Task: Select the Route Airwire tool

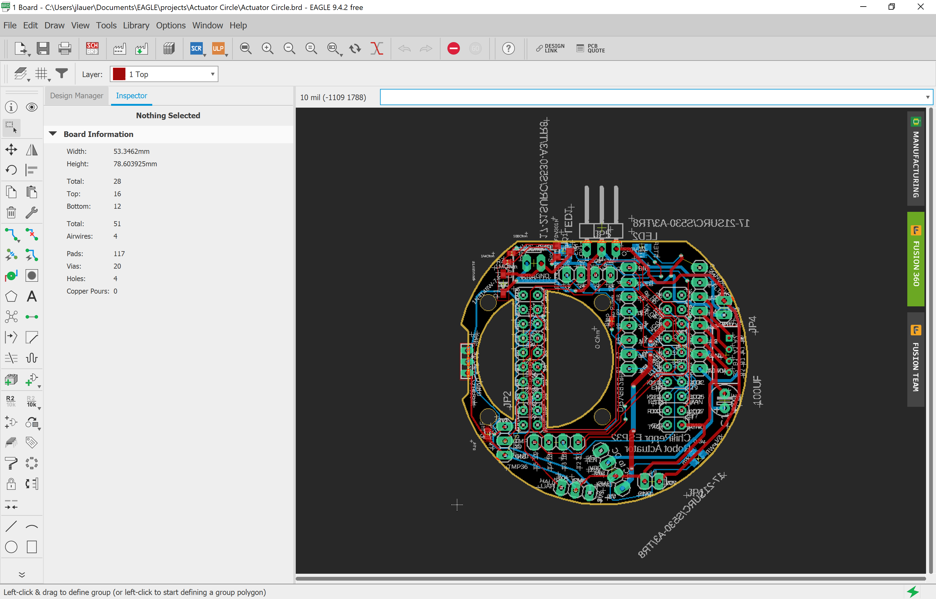Action: pyautogui.click(x=12, y=233)
